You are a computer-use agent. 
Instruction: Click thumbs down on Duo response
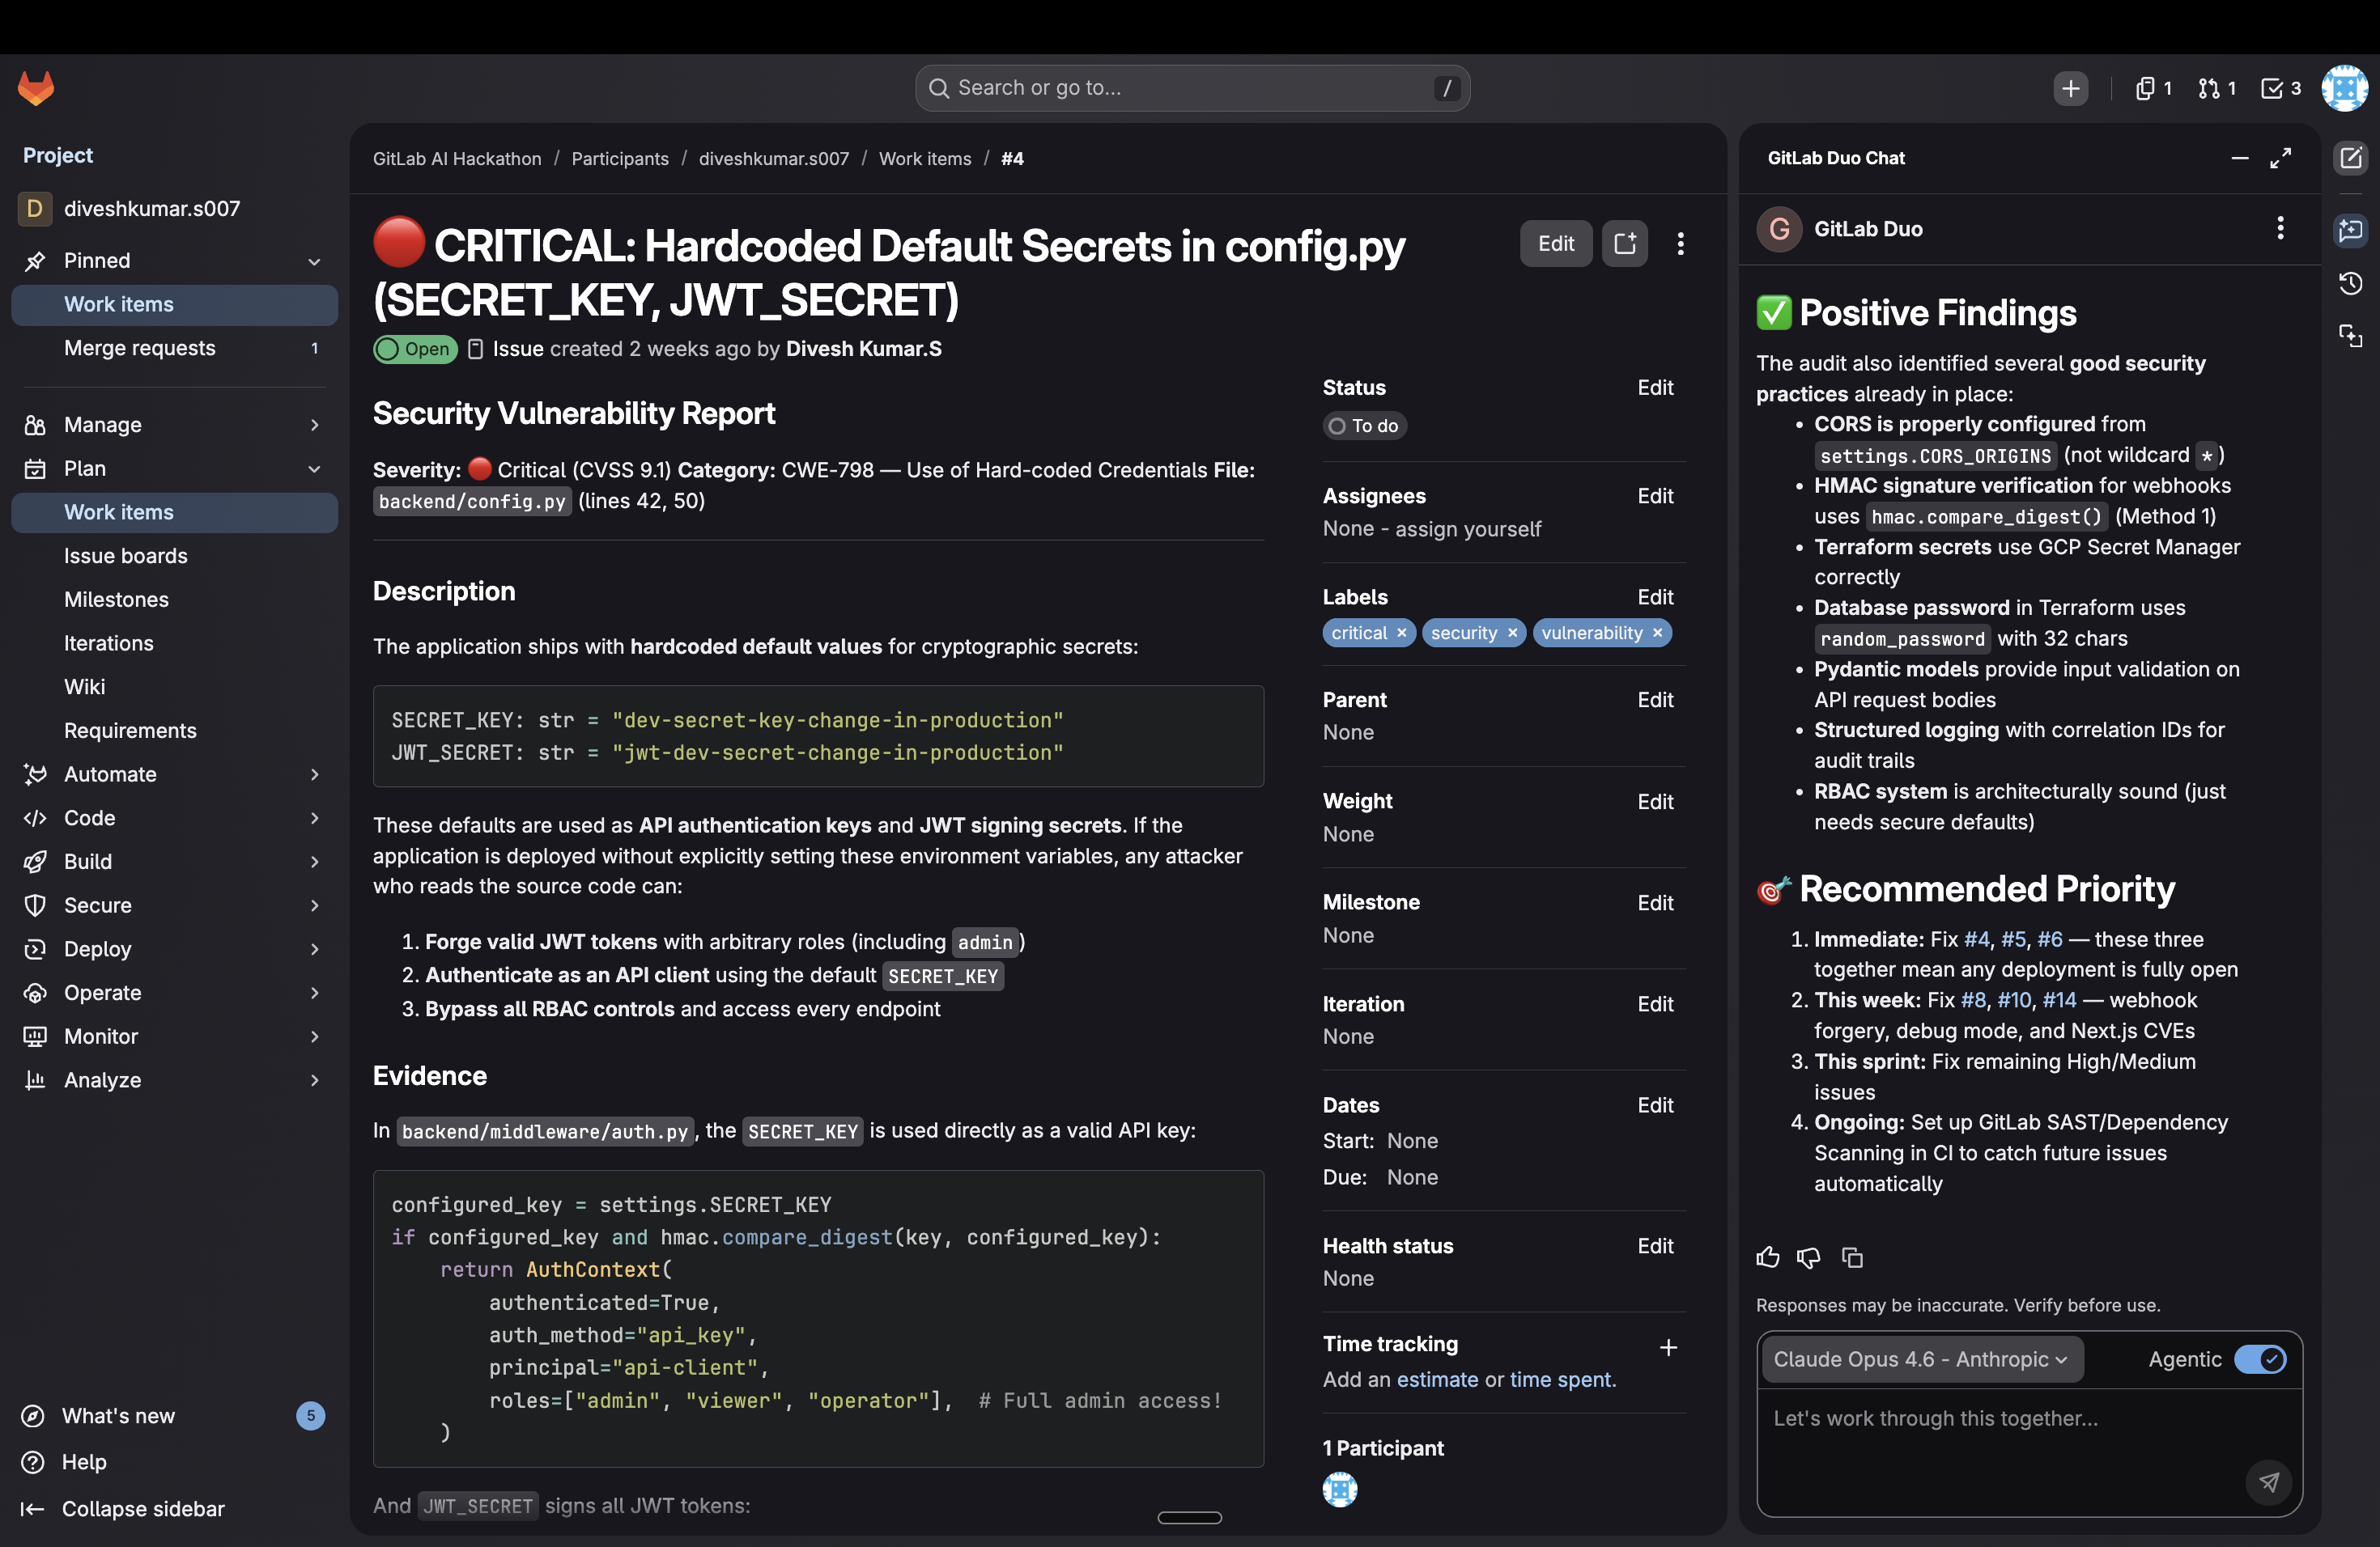tap(1808, 1257)
